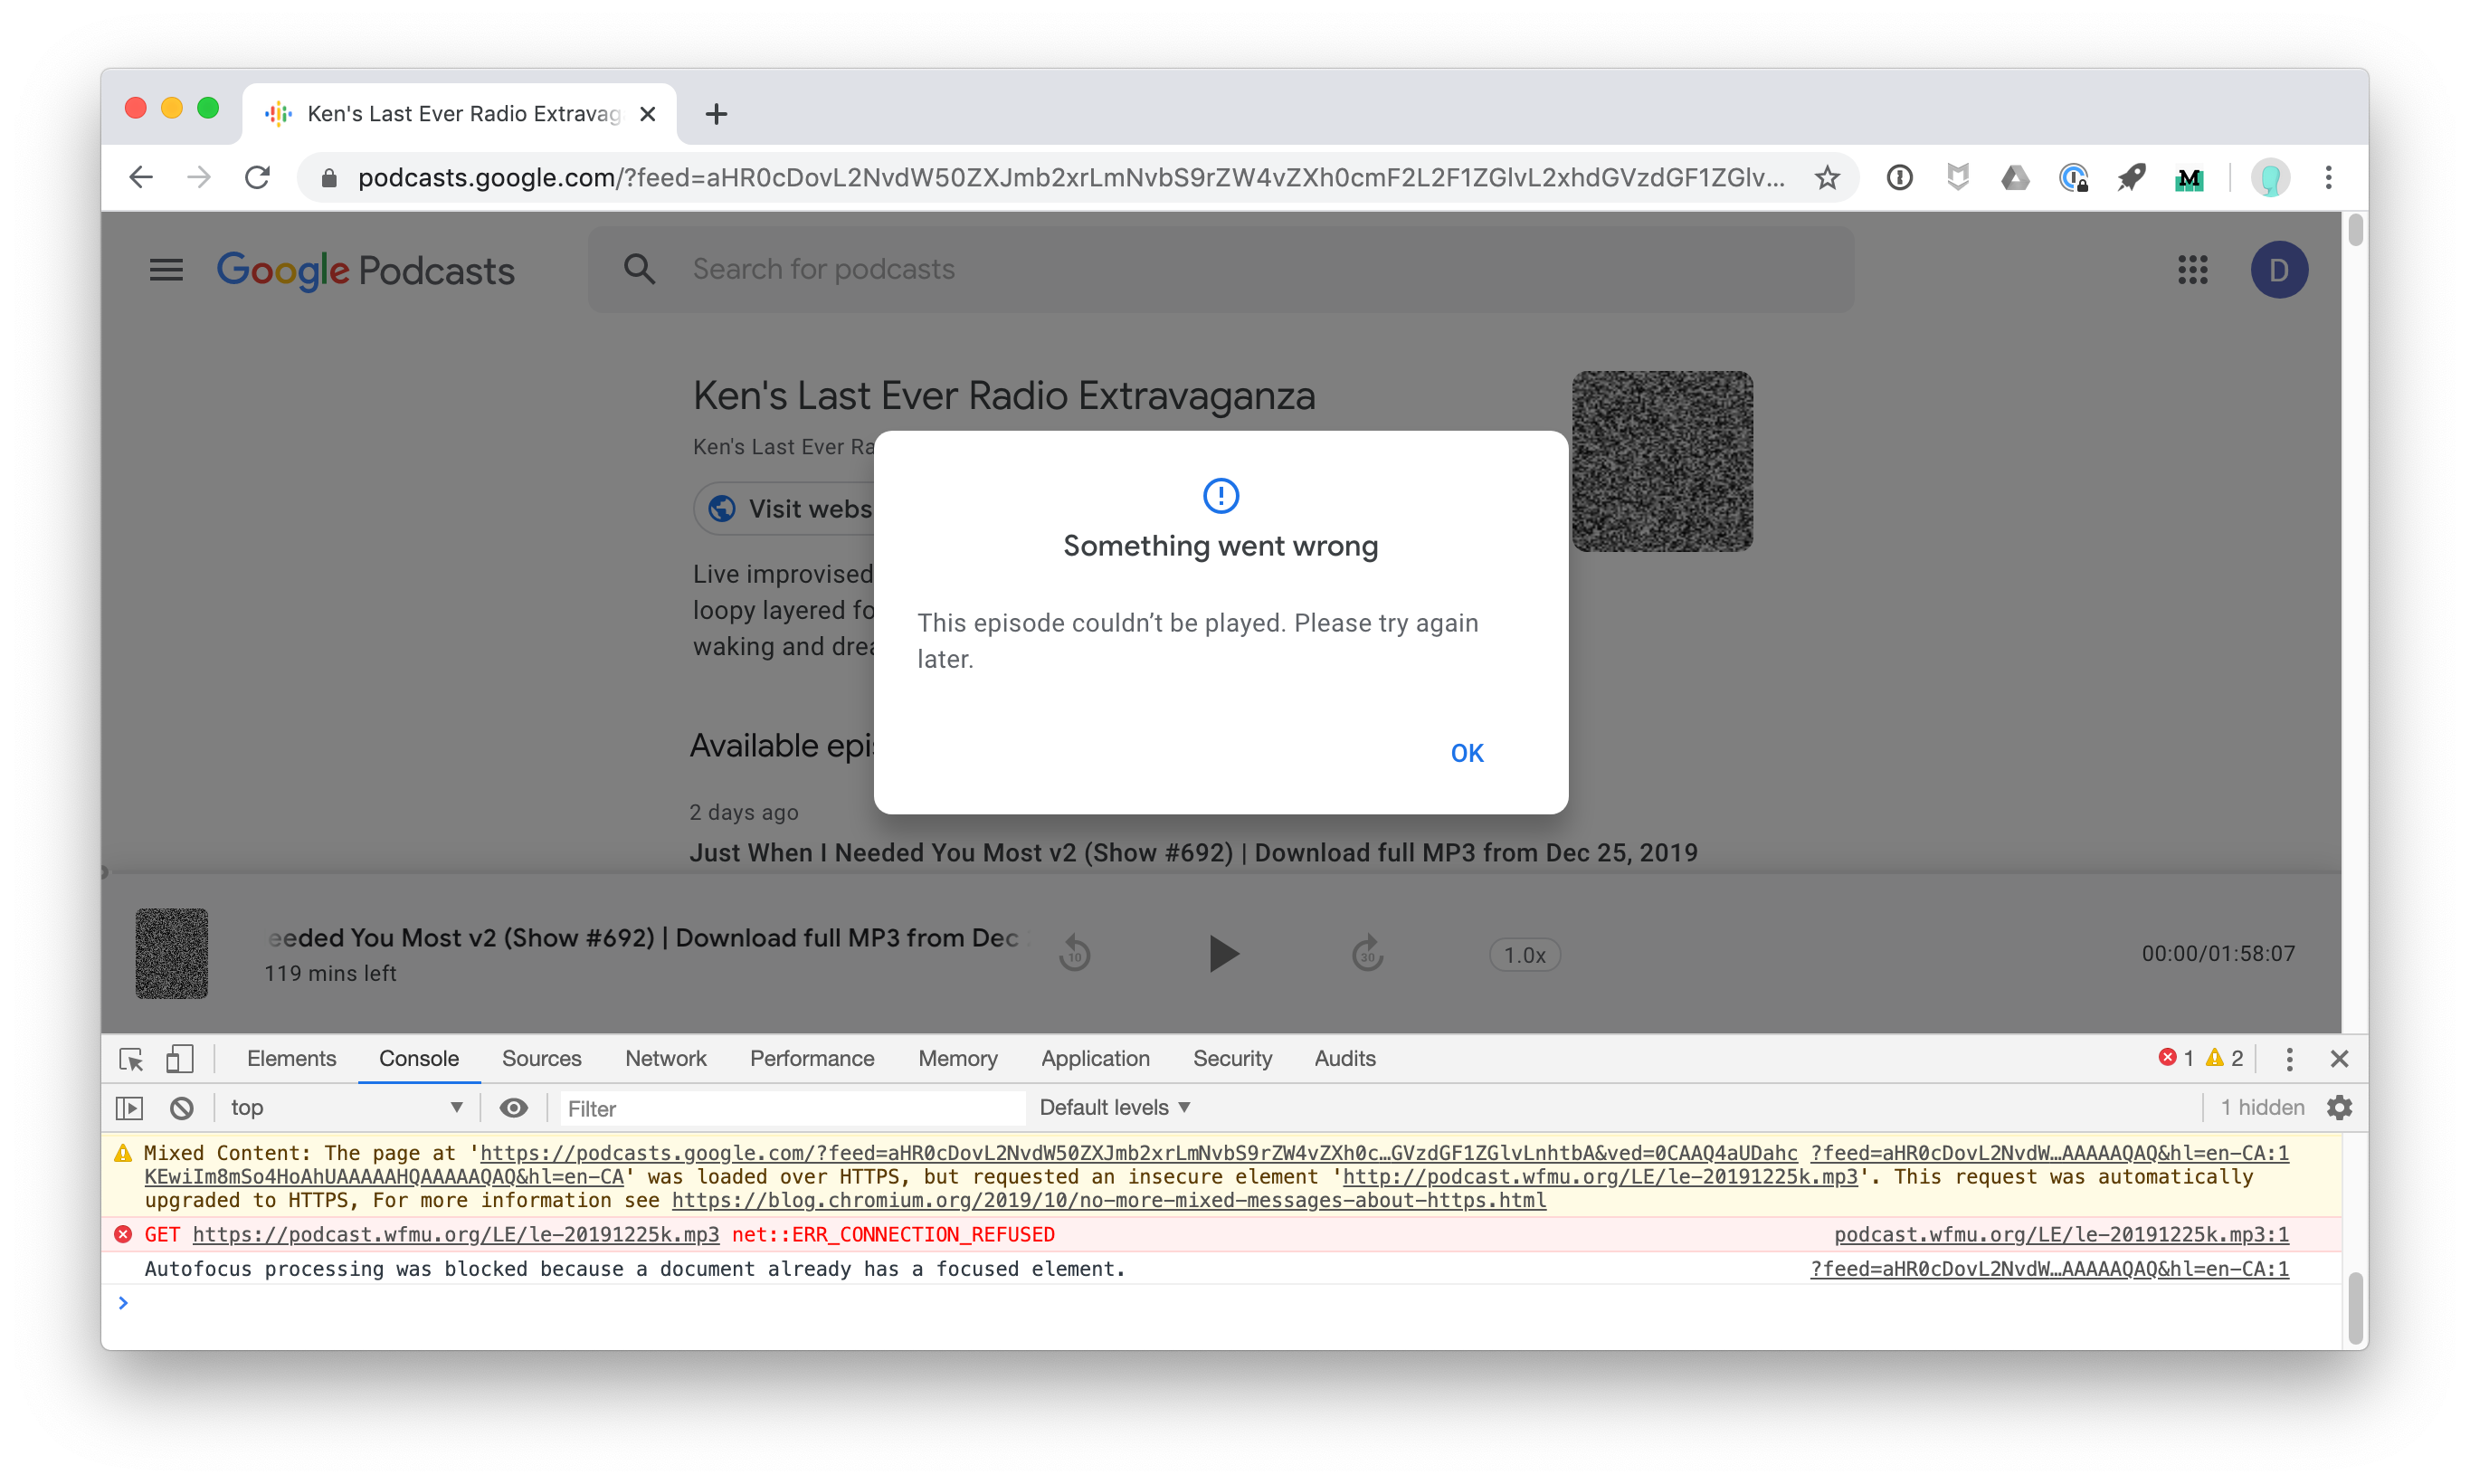Viewport: 2470px width, 1484px height.
Task: Toggle the device toolbar icon
Action: coord(179,1058)
